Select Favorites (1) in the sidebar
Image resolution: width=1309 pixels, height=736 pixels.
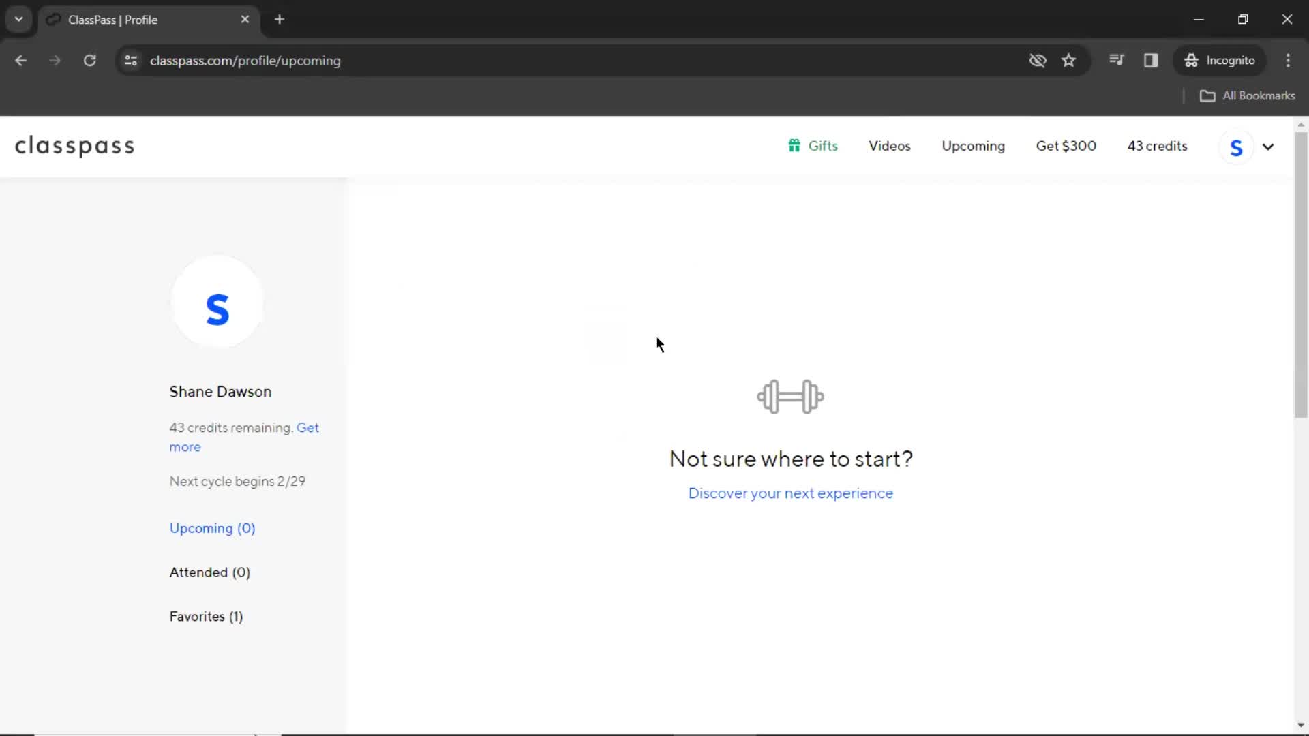pyautogui.click(x=206, y=616)
